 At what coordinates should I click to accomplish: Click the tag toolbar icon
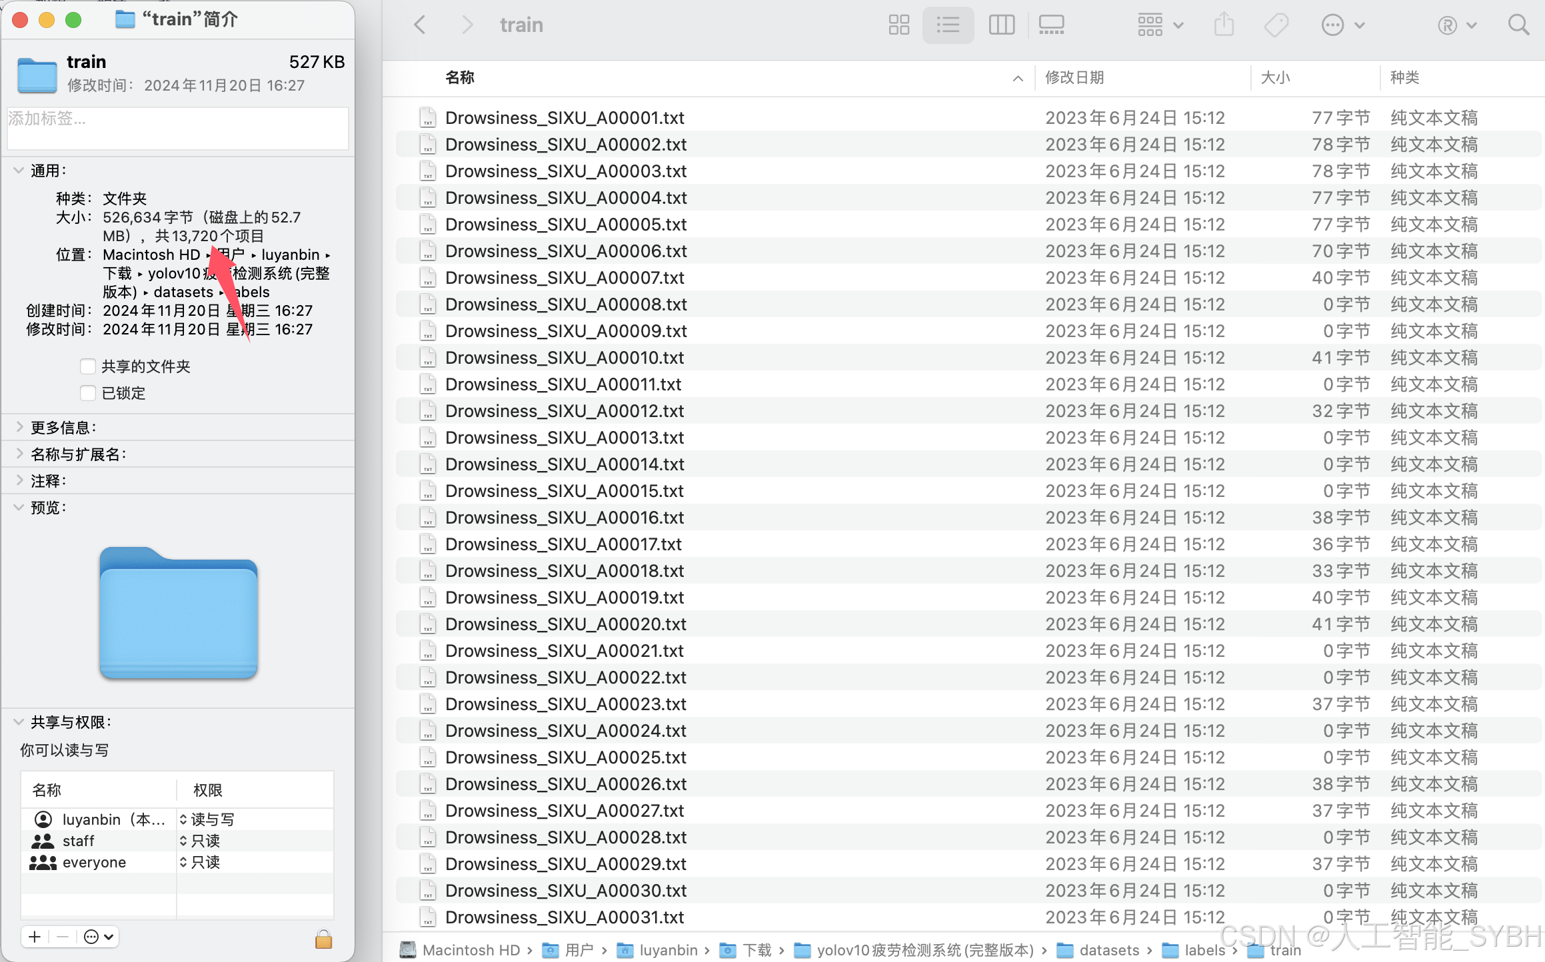pyautogui.click(x=1276, y=25)
